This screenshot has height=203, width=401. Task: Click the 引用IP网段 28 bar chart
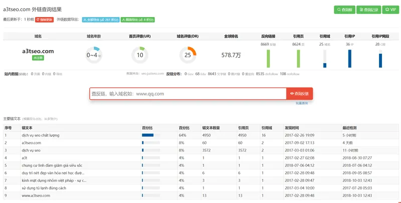(380, 59)
